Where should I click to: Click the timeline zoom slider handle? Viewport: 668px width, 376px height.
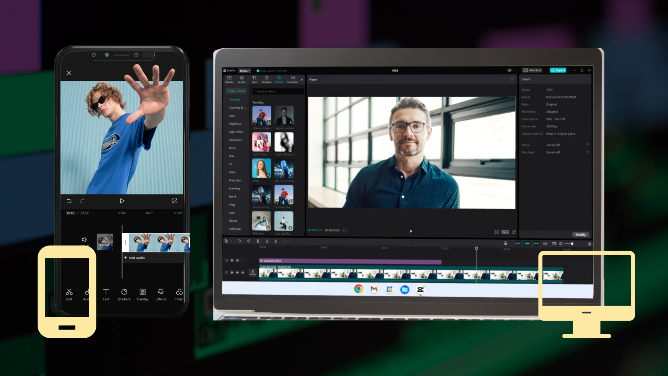click(572, 244)
